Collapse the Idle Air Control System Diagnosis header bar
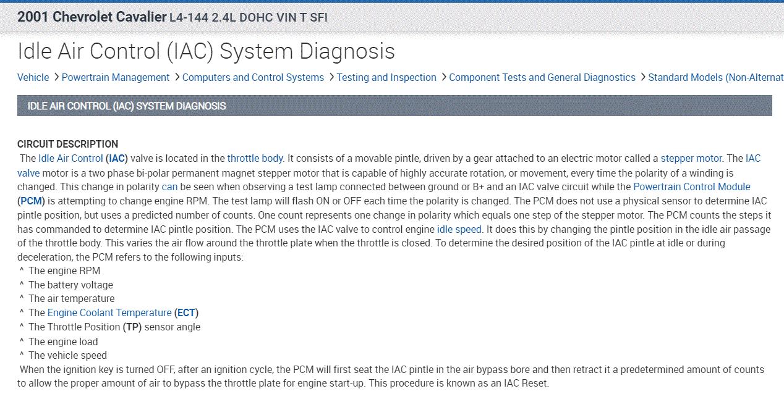The width and height of the screenshot is (784, 394). 394,106
